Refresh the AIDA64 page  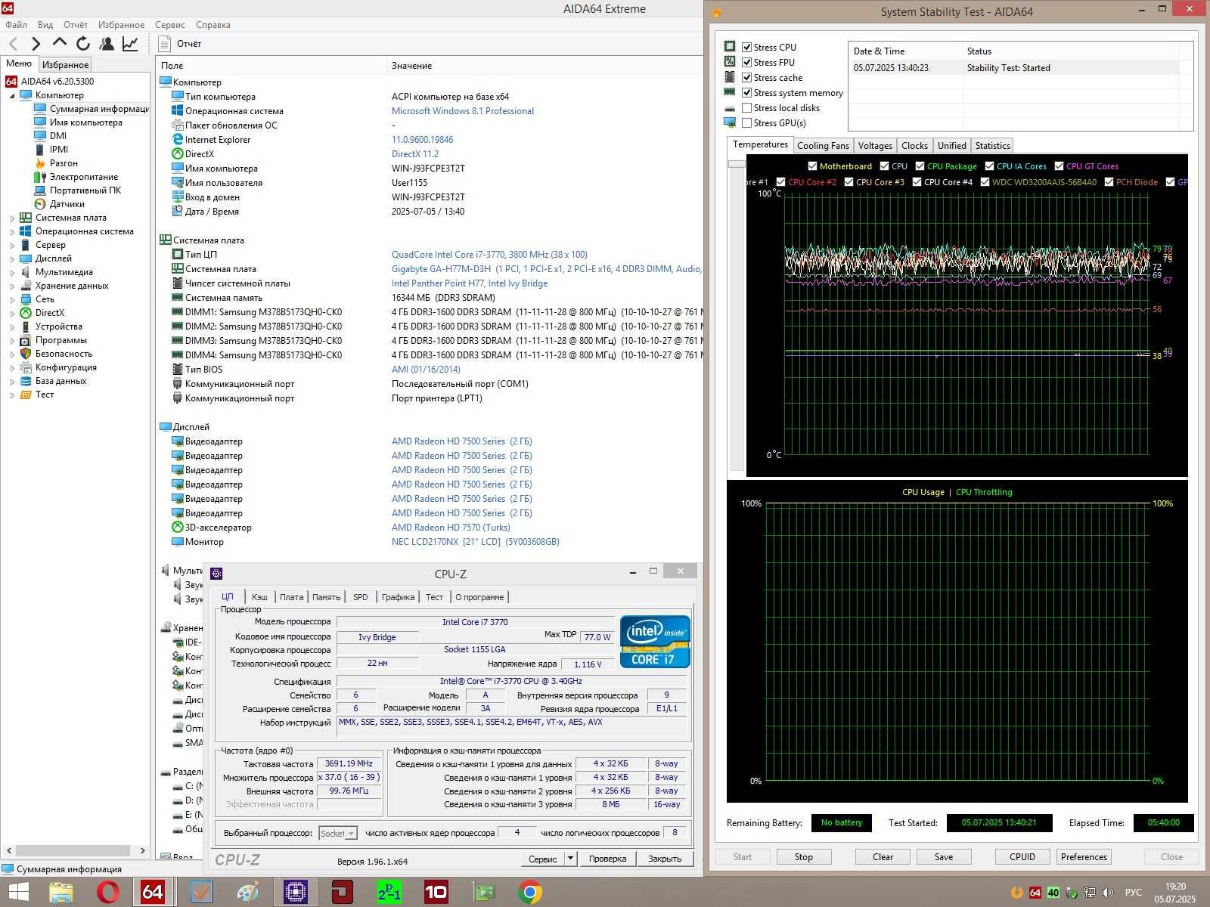83,44
